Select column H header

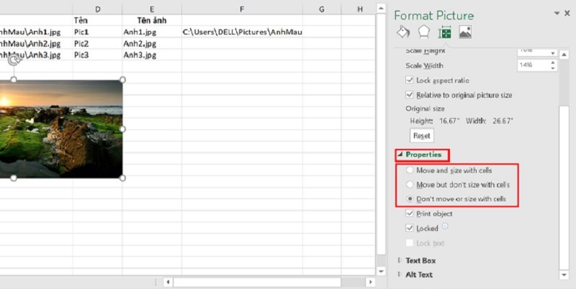(359, 9)
